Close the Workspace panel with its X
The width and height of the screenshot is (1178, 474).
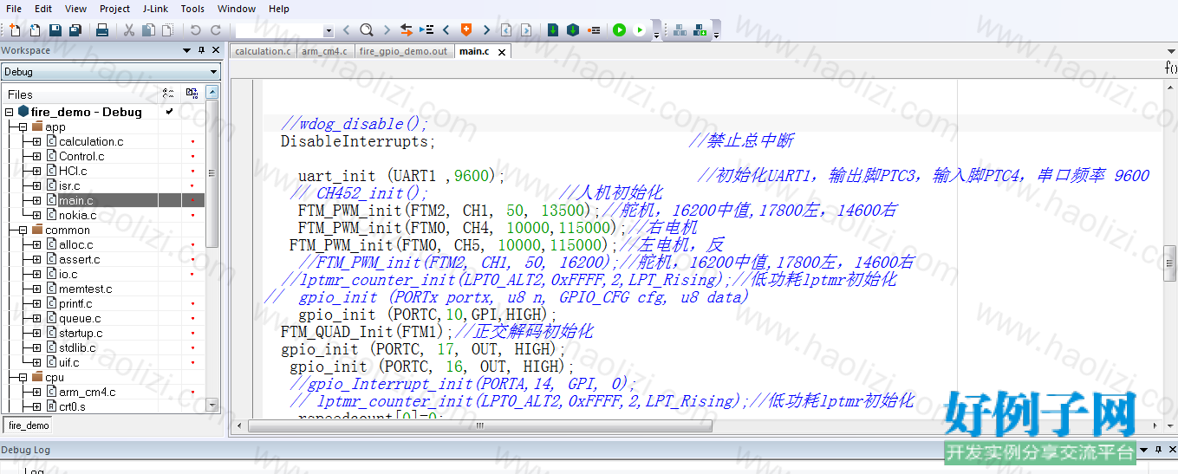tap(215, 50)
